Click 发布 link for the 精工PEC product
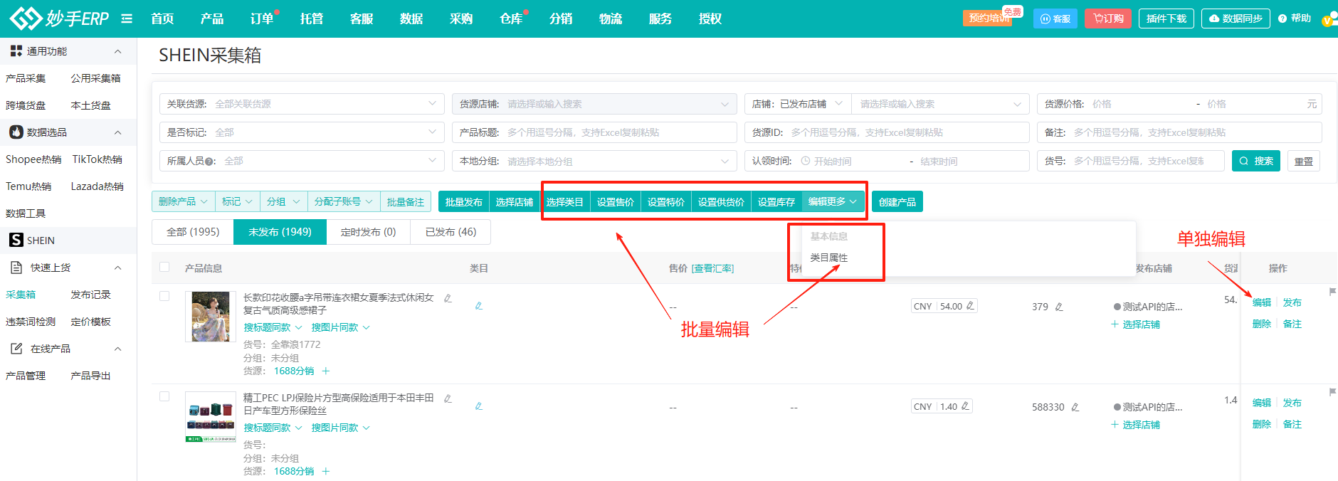 [1292, 403]
